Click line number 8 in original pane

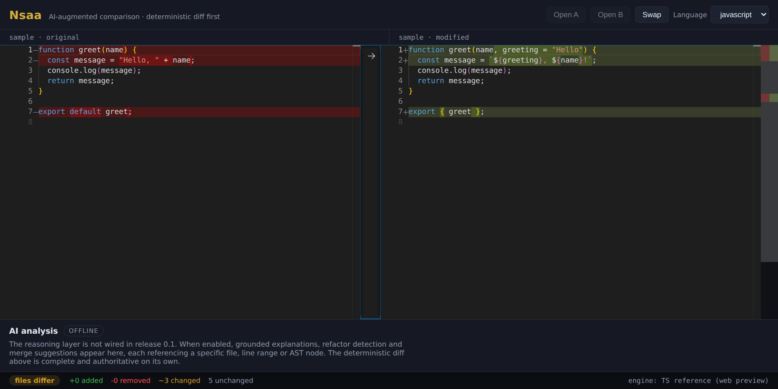[30, 122]
